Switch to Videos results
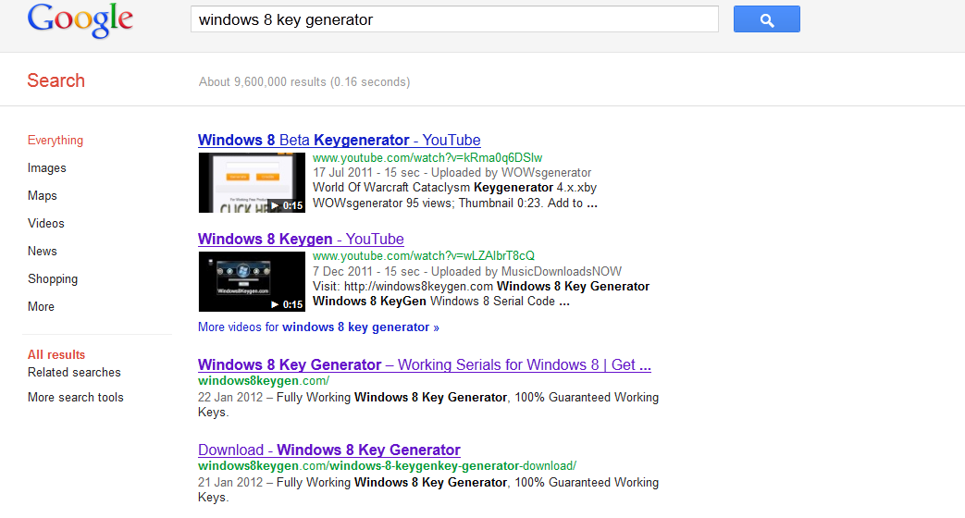Image resolution: width=965 pixels, height=518 pixels. pos(46,223)
